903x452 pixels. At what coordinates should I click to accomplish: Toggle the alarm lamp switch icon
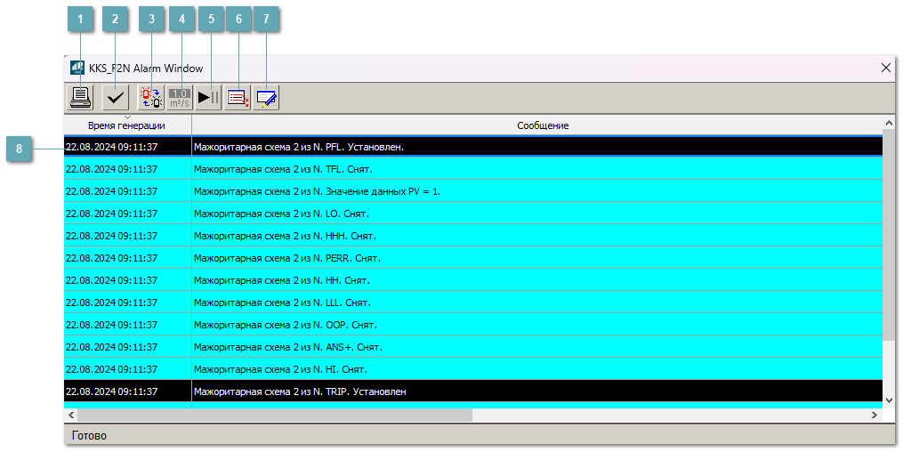click(150, 97)
